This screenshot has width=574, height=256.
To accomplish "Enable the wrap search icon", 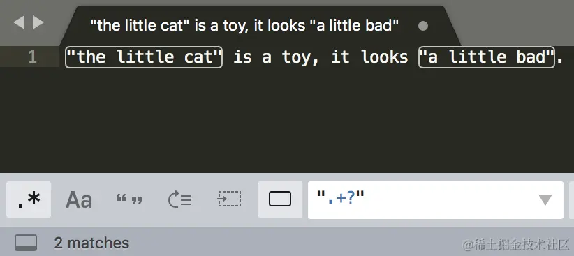I will 179,199.
